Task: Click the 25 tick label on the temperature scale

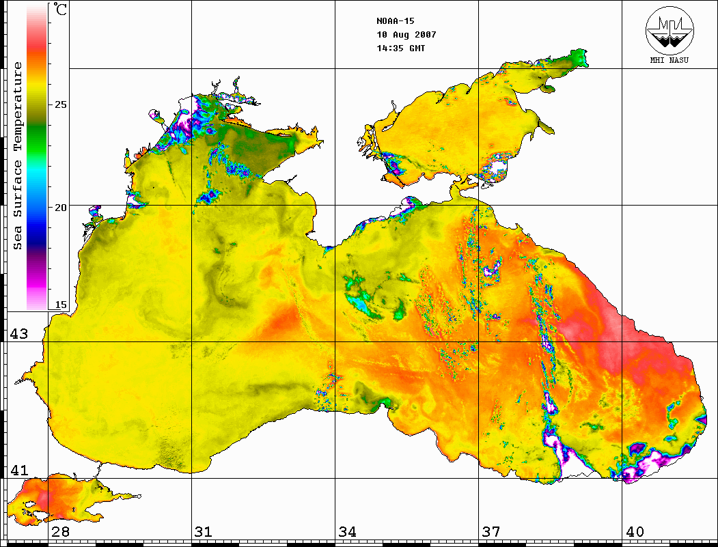Action: 61,105
